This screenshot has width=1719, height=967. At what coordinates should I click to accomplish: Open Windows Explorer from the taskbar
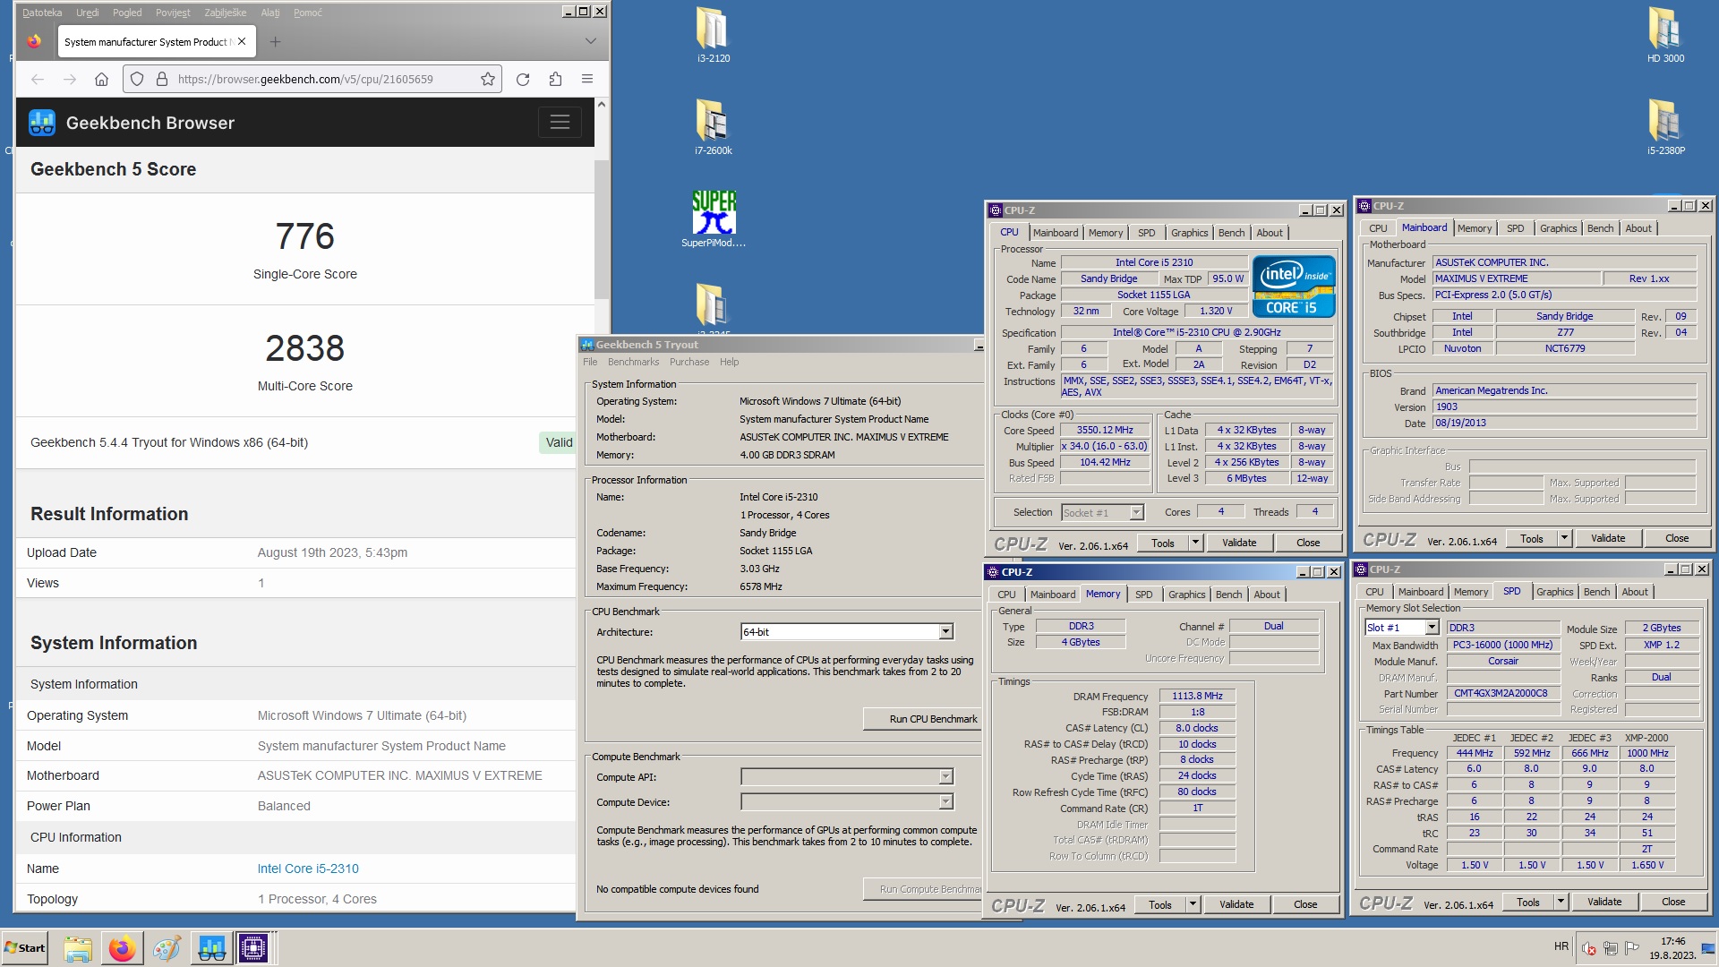pos(78,948)
